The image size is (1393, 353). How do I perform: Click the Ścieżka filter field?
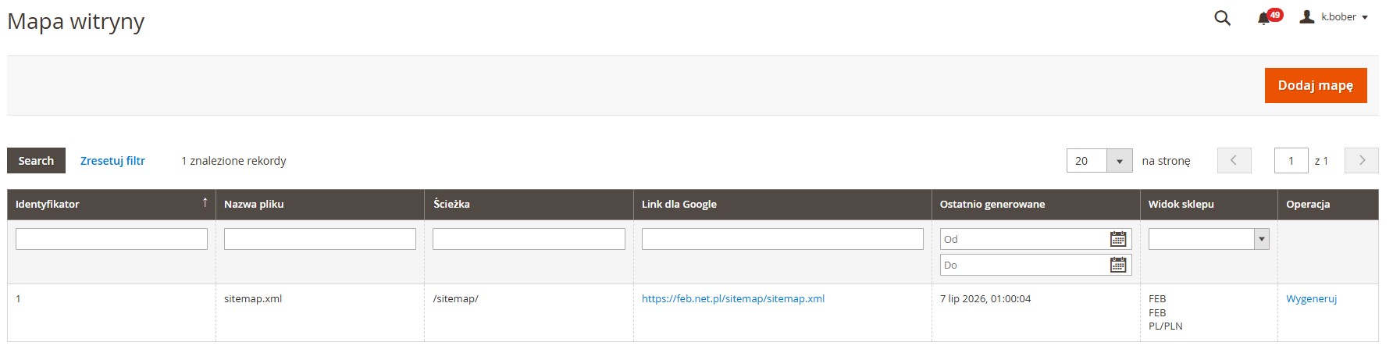pos(529,239)
